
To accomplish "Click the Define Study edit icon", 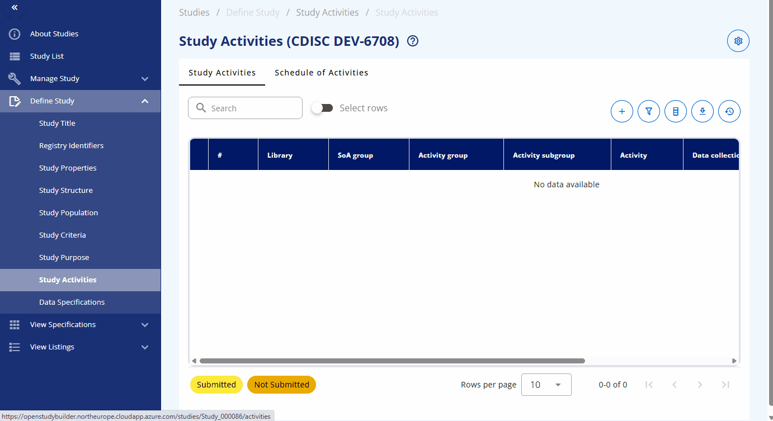I will (x=15, y=101).
